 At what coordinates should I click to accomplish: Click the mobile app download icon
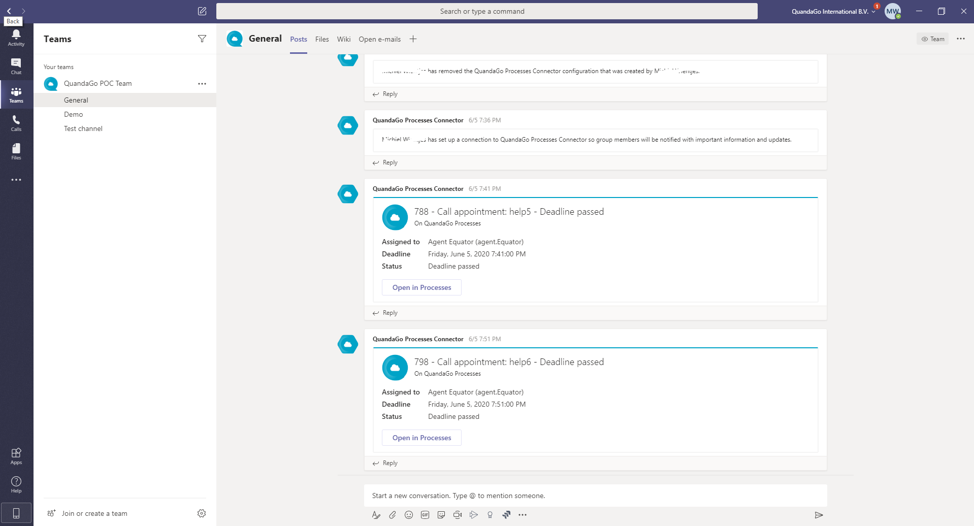pos(16,513)
